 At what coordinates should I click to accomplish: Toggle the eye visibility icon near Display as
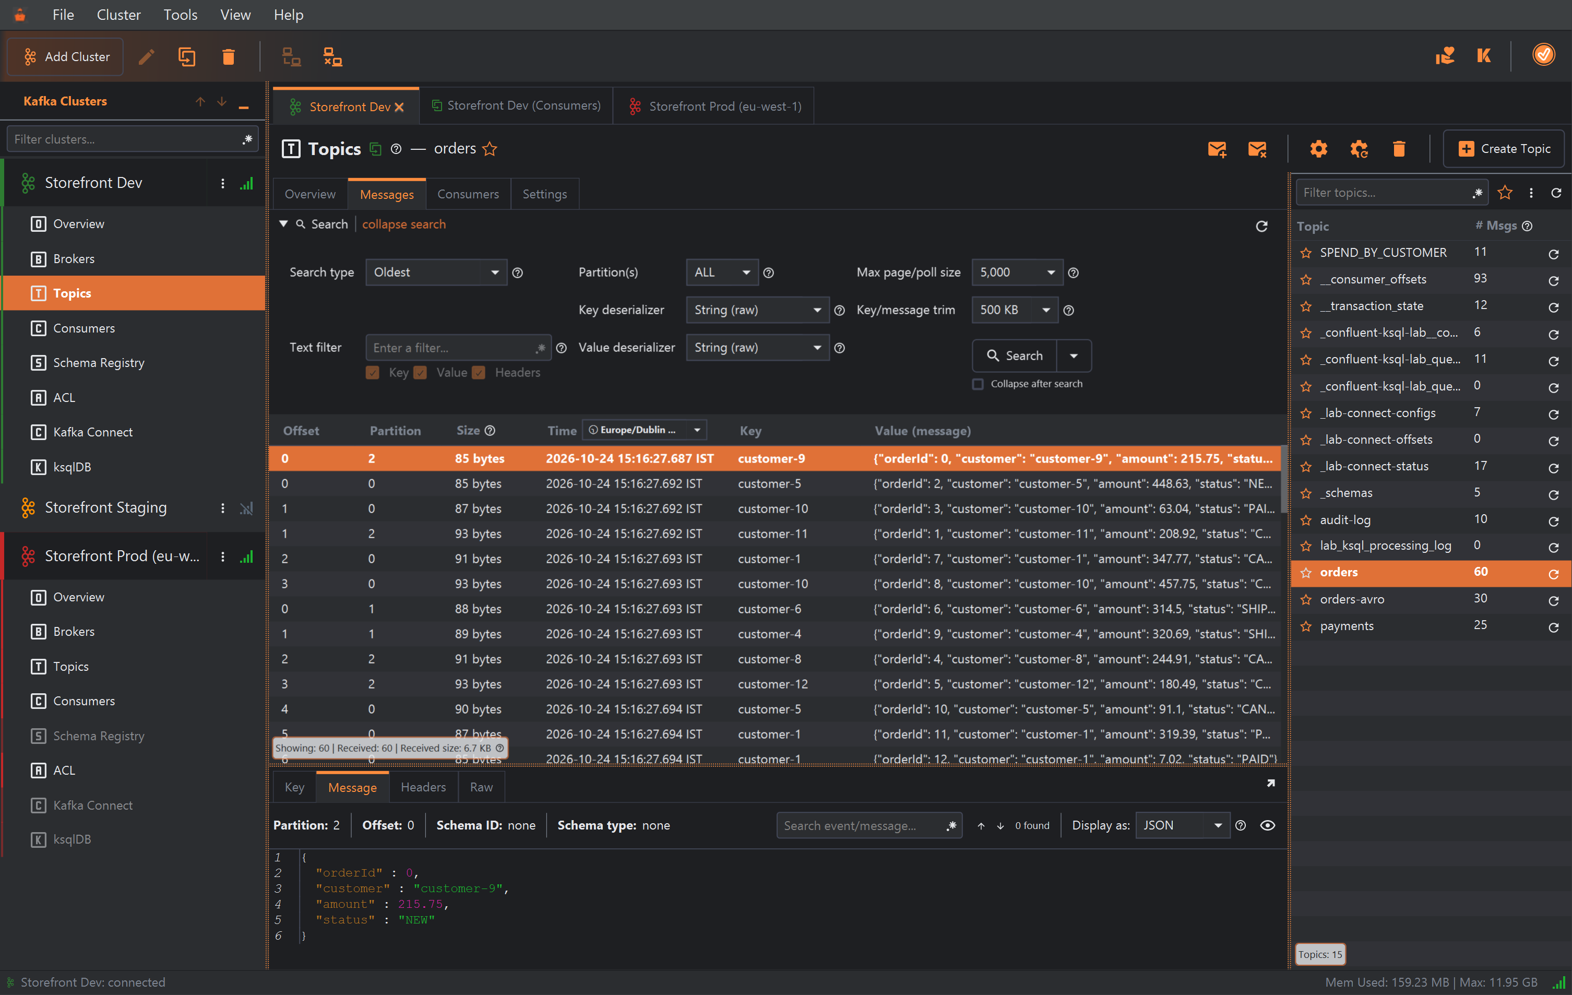tap(1267, 825)
